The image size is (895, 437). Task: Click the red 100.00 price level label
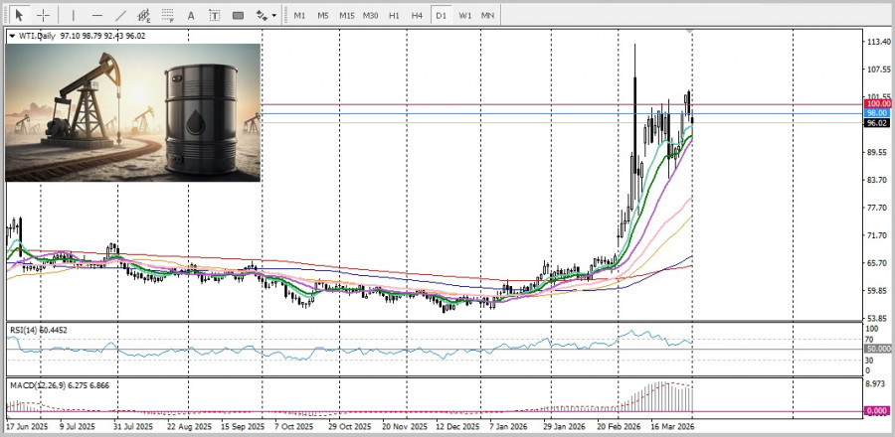876,103
